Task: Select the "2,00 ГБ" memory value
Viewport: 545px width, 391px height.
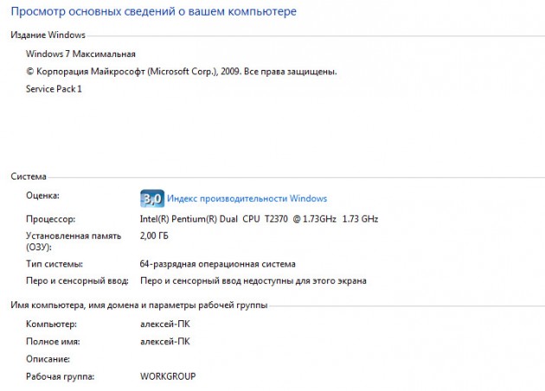Action: [157, 236]
